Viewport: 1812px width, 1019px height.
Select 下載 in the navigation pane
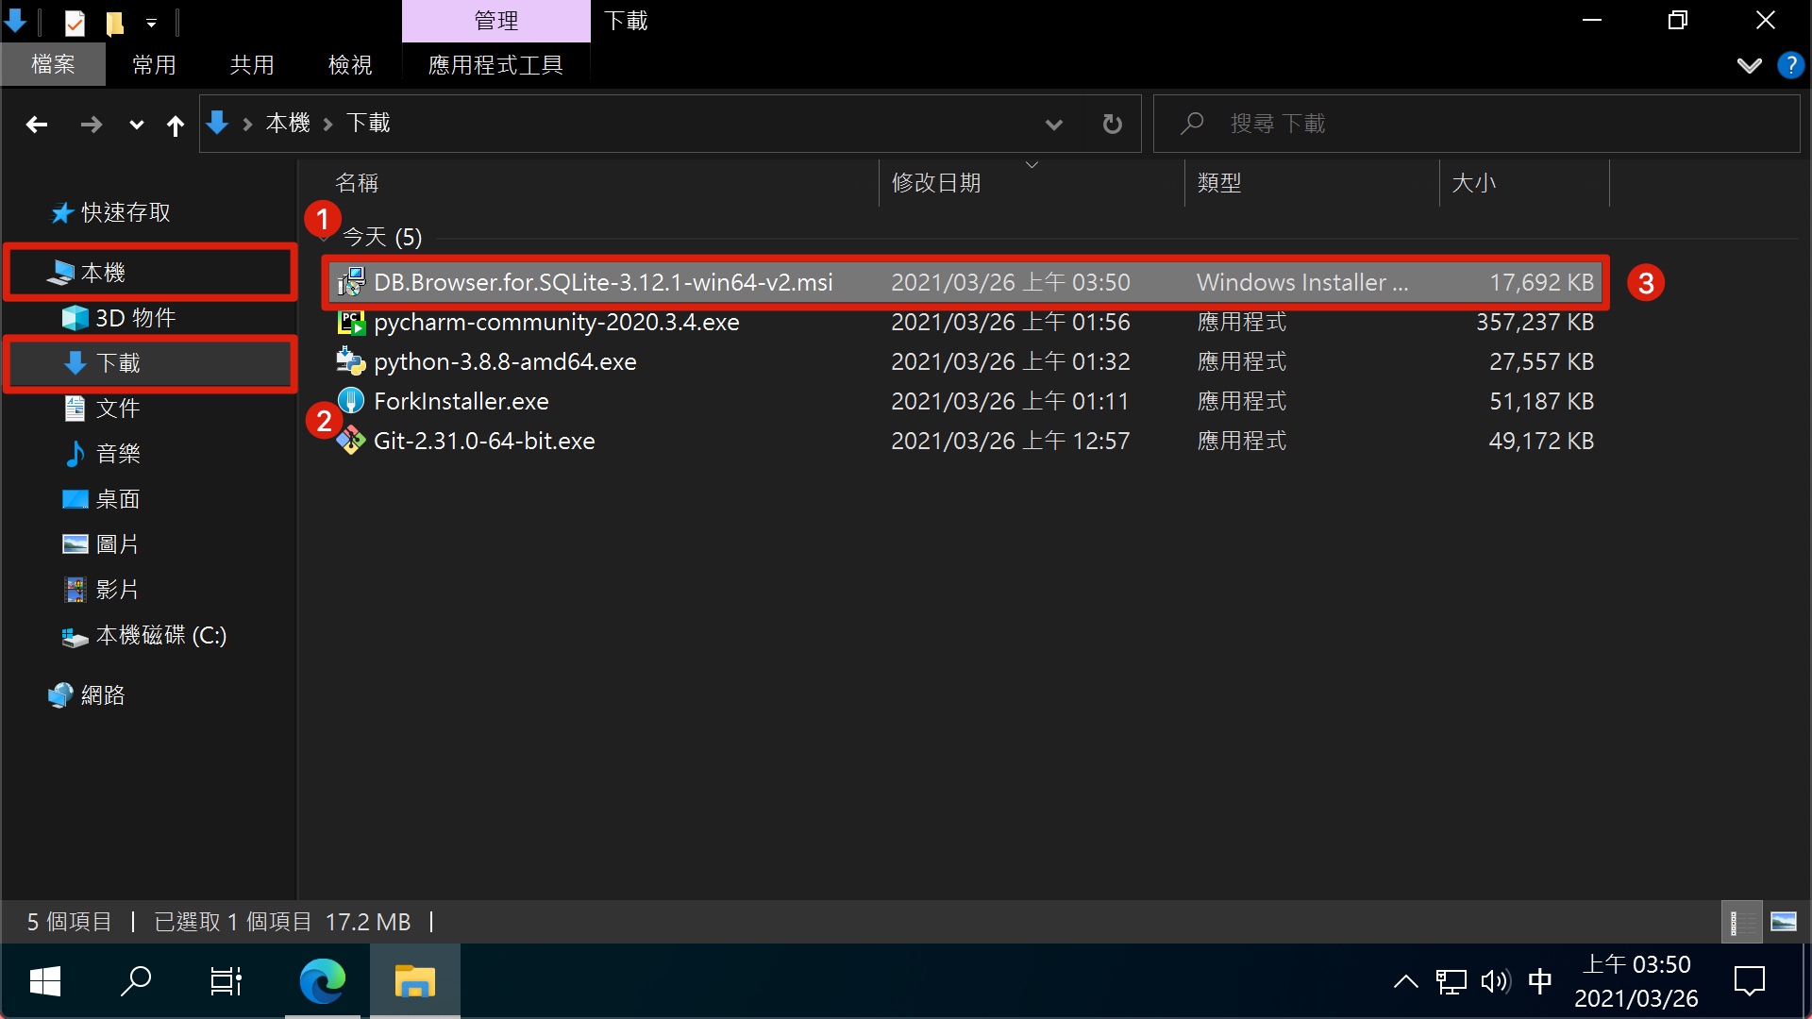tap(151, 363)
